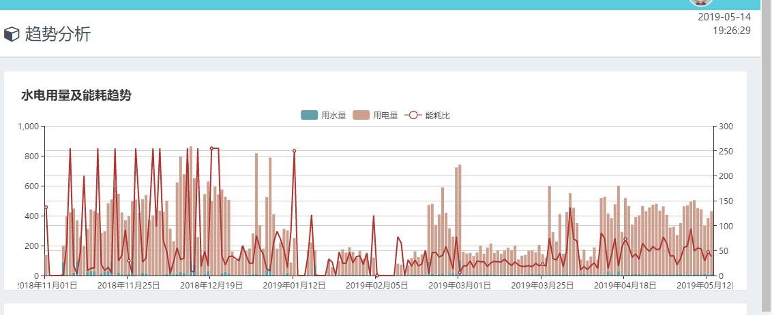Toggle the 用水量 series via legend label
Image resolution: width=772 pixels, height=315 pixels.
[333, 116]
